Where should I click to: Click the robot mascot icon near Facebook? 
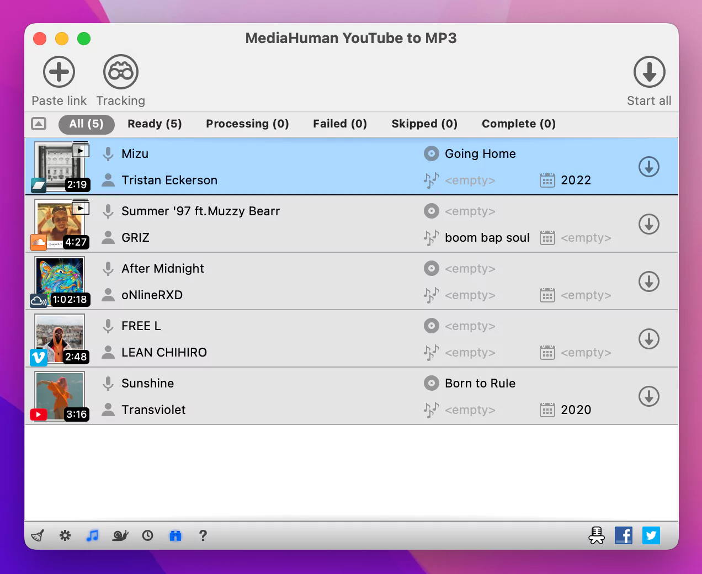[x=597, y=535]
